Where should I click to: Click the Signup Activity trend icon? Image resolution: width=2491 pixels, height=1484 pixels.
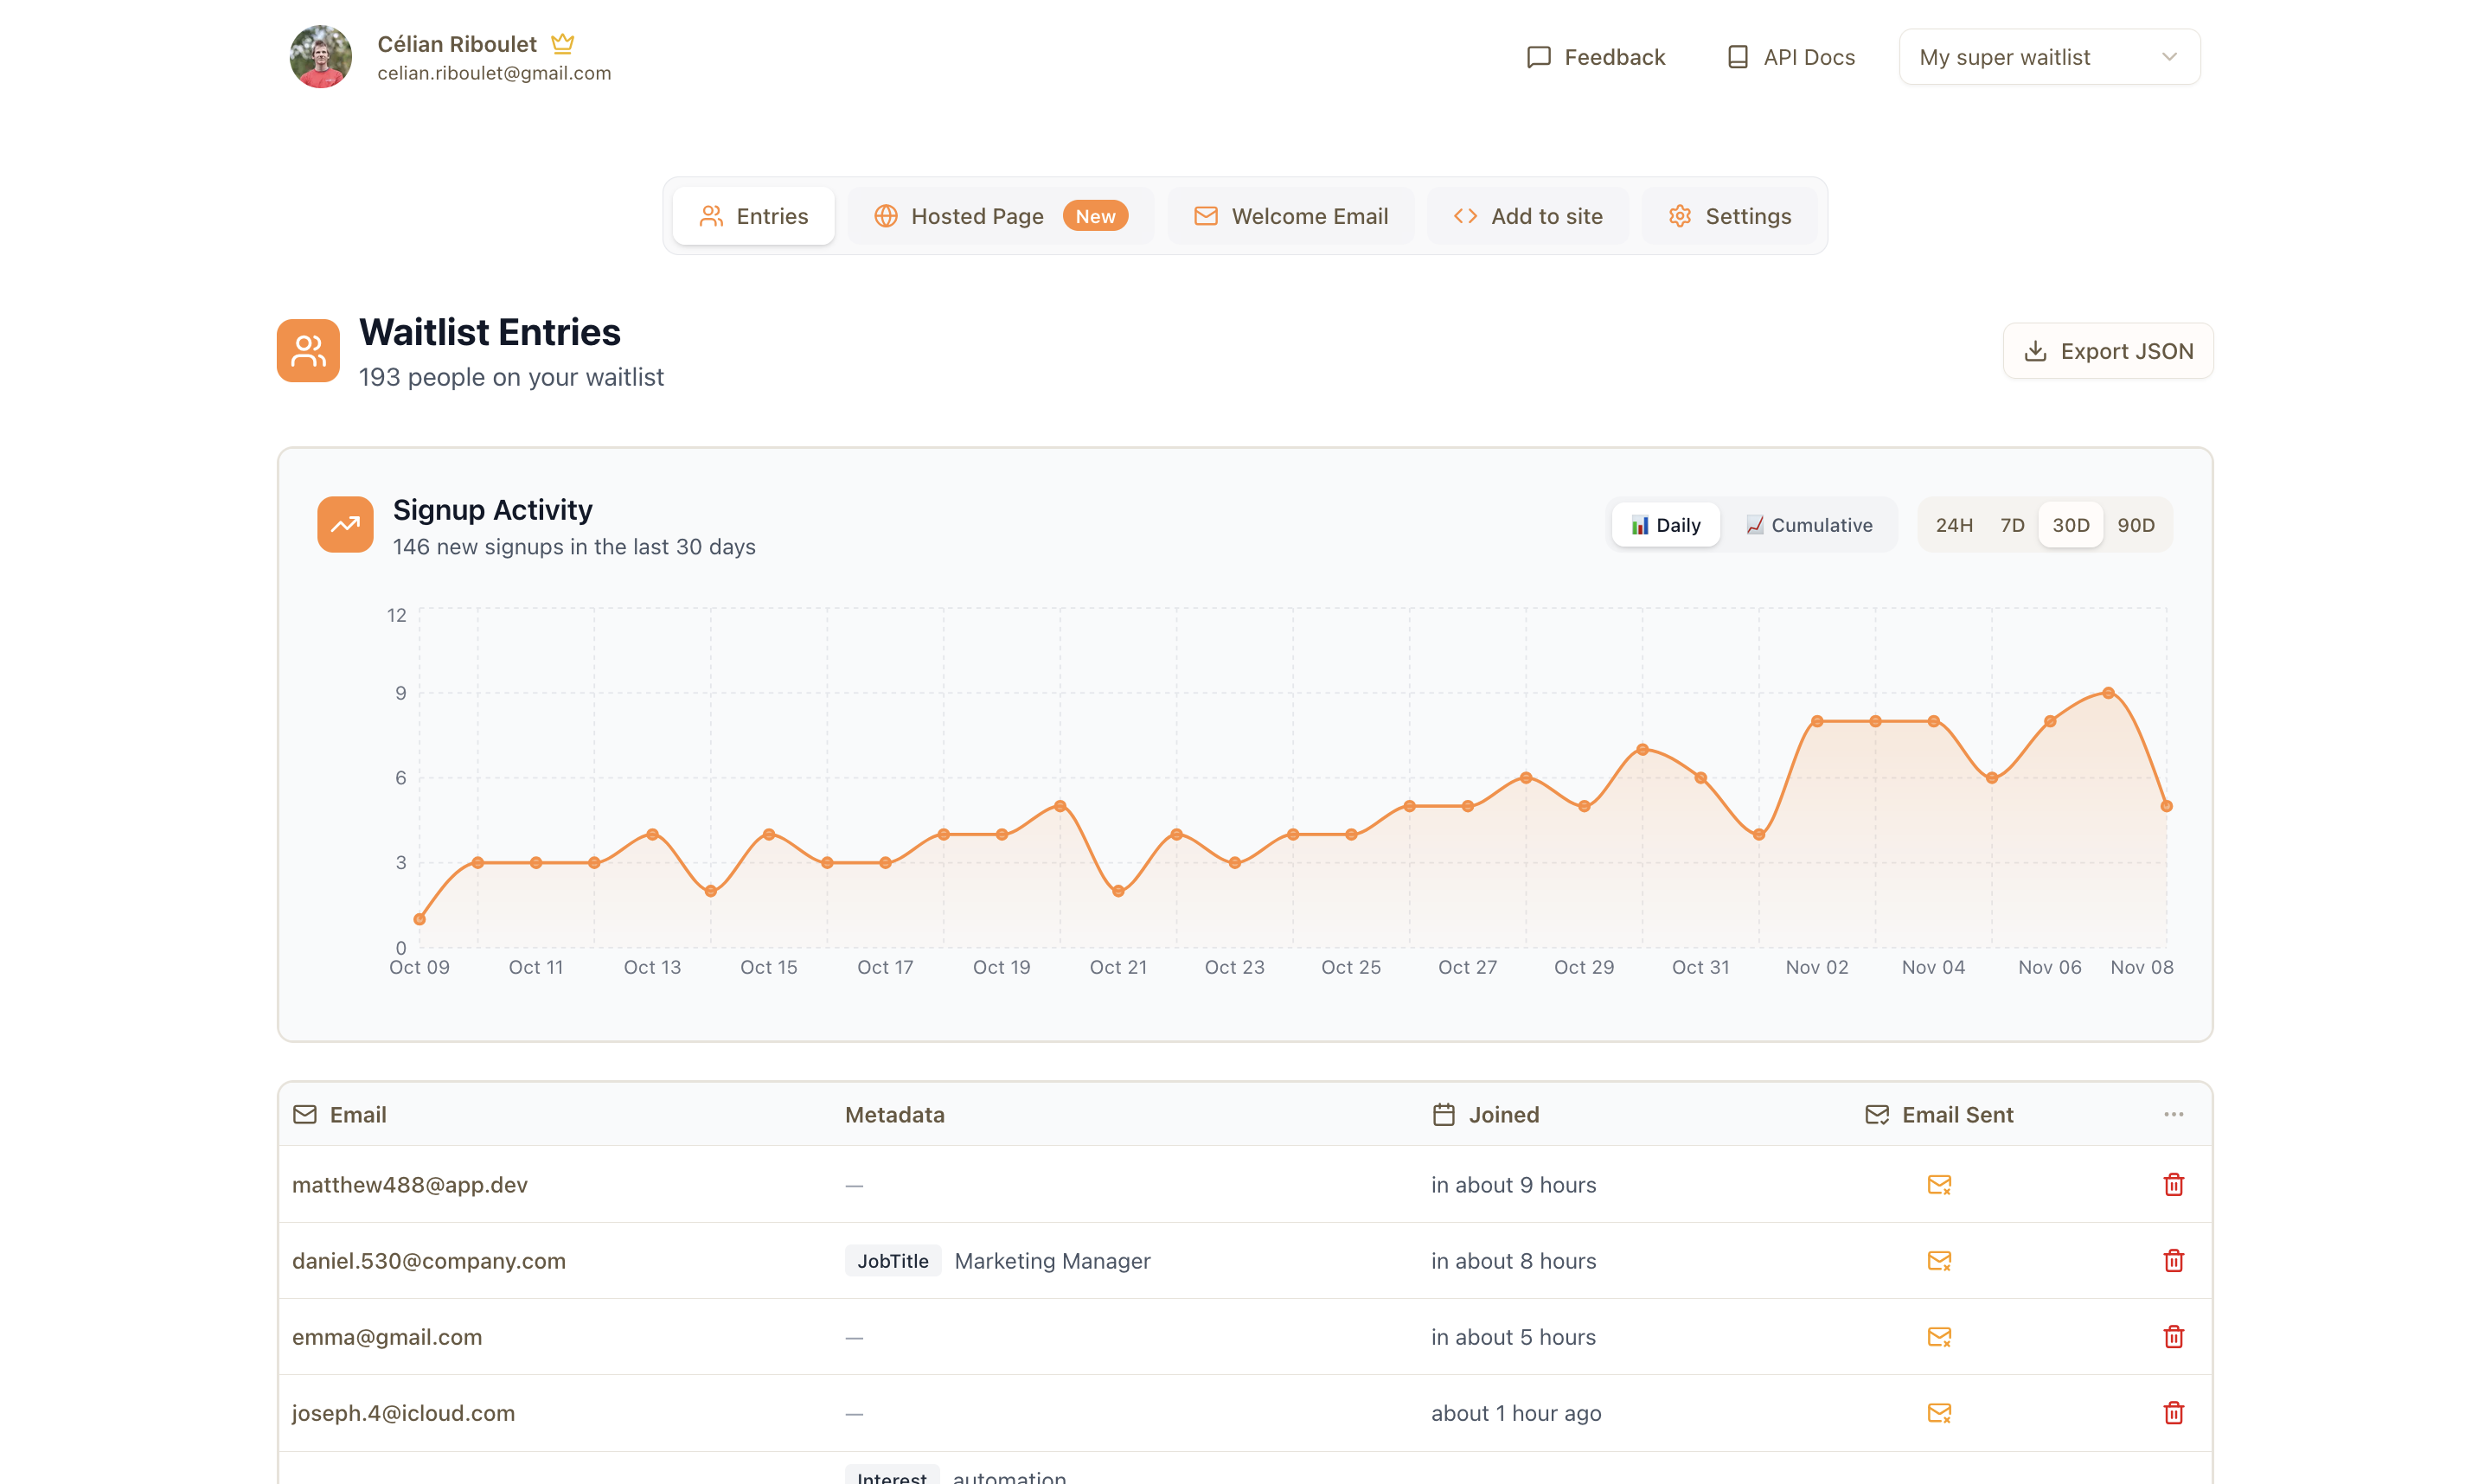pyautogui.click(x=345, y=524)
